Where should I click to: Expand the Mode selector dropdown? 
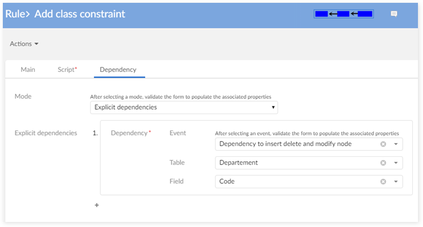tap(183, 107)
